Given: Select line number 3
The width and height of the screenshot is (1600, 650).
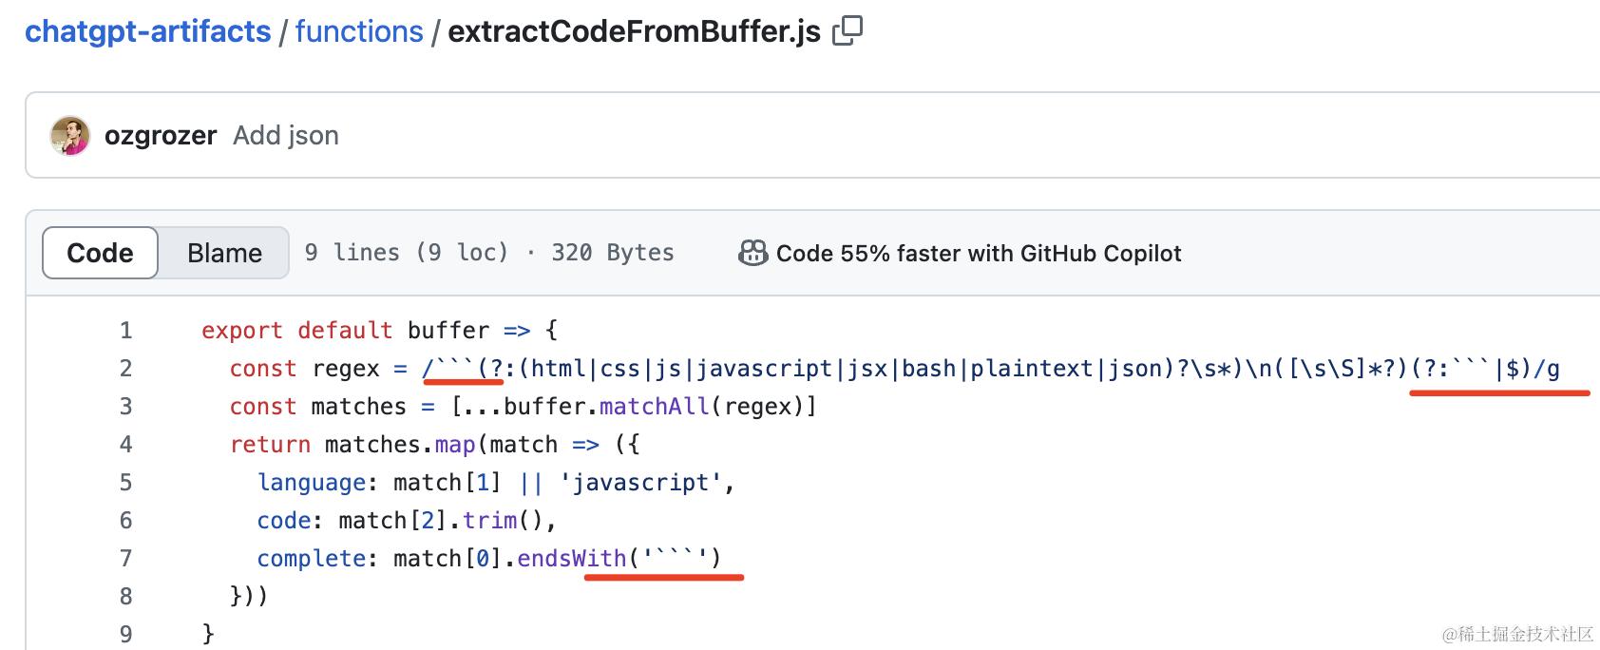Looking at the screenshot, I should coord(125,407).
